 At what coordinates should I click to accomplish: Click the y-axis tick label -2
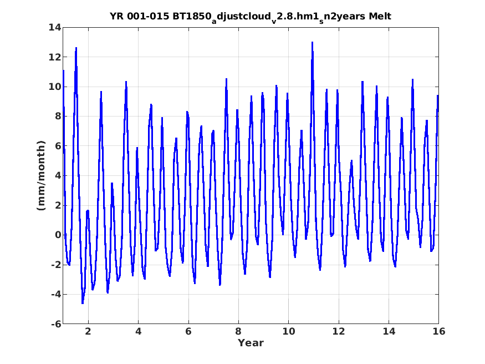[56, 265]
